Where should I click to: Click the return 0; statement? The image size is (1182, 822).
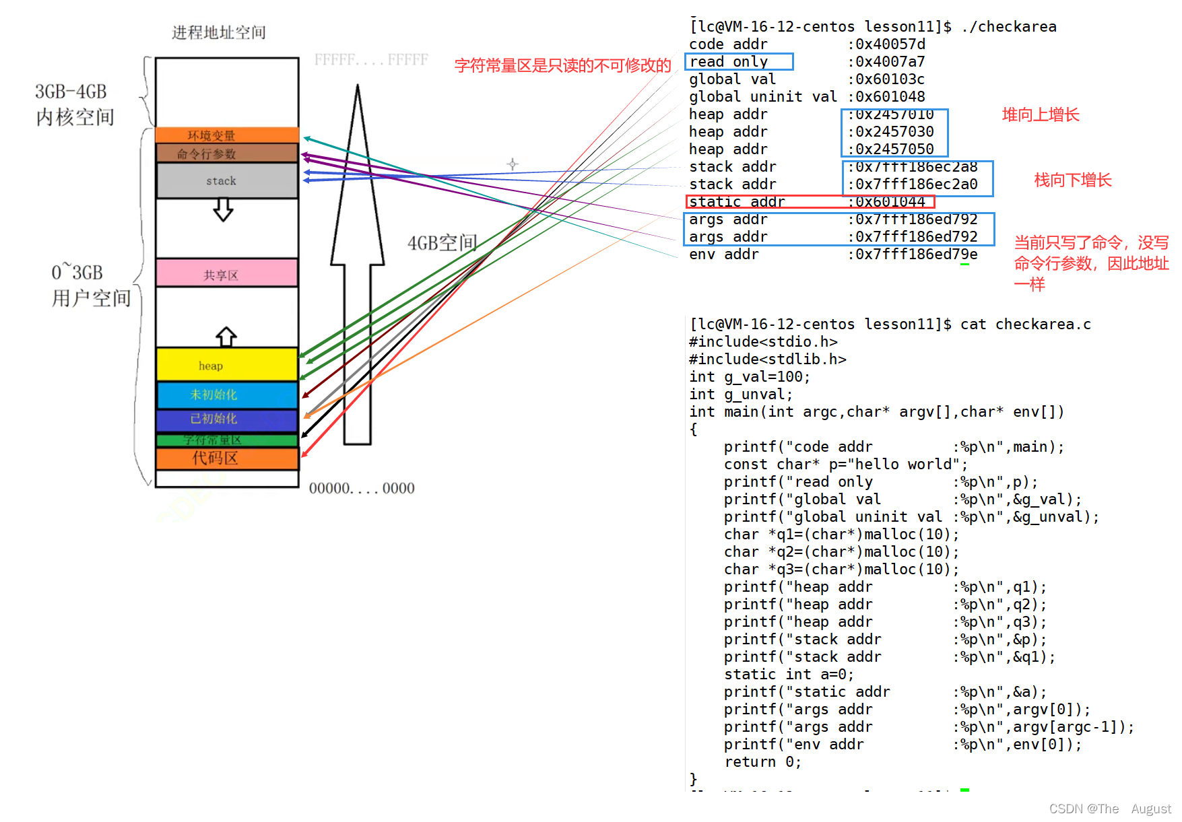pyautogui.click(x=763, y=761)
